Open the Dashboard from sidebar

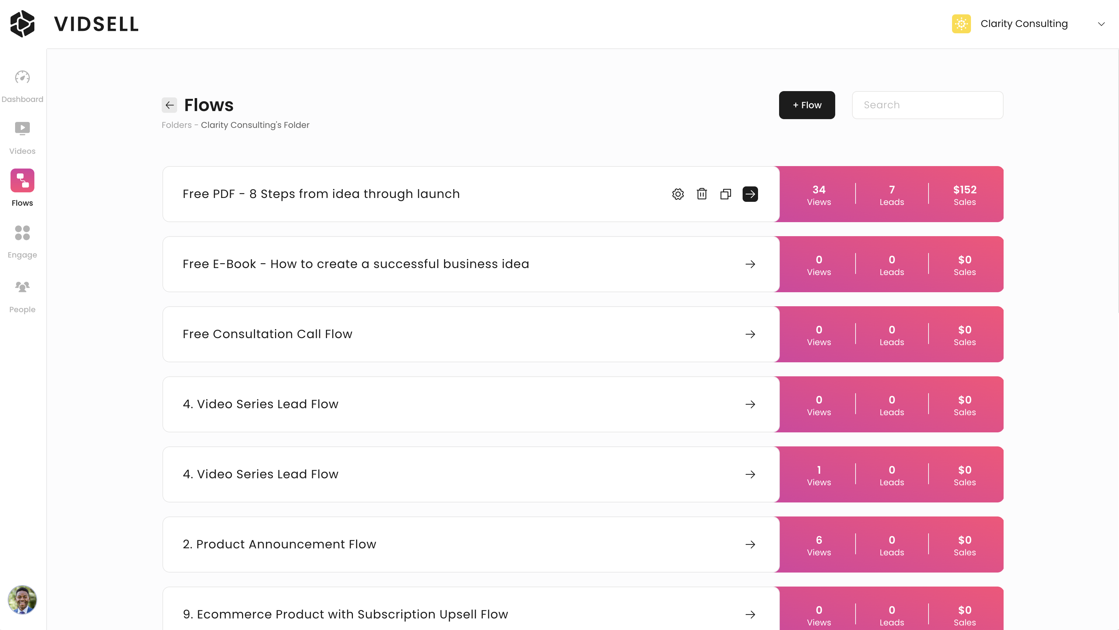pos(22,86)
